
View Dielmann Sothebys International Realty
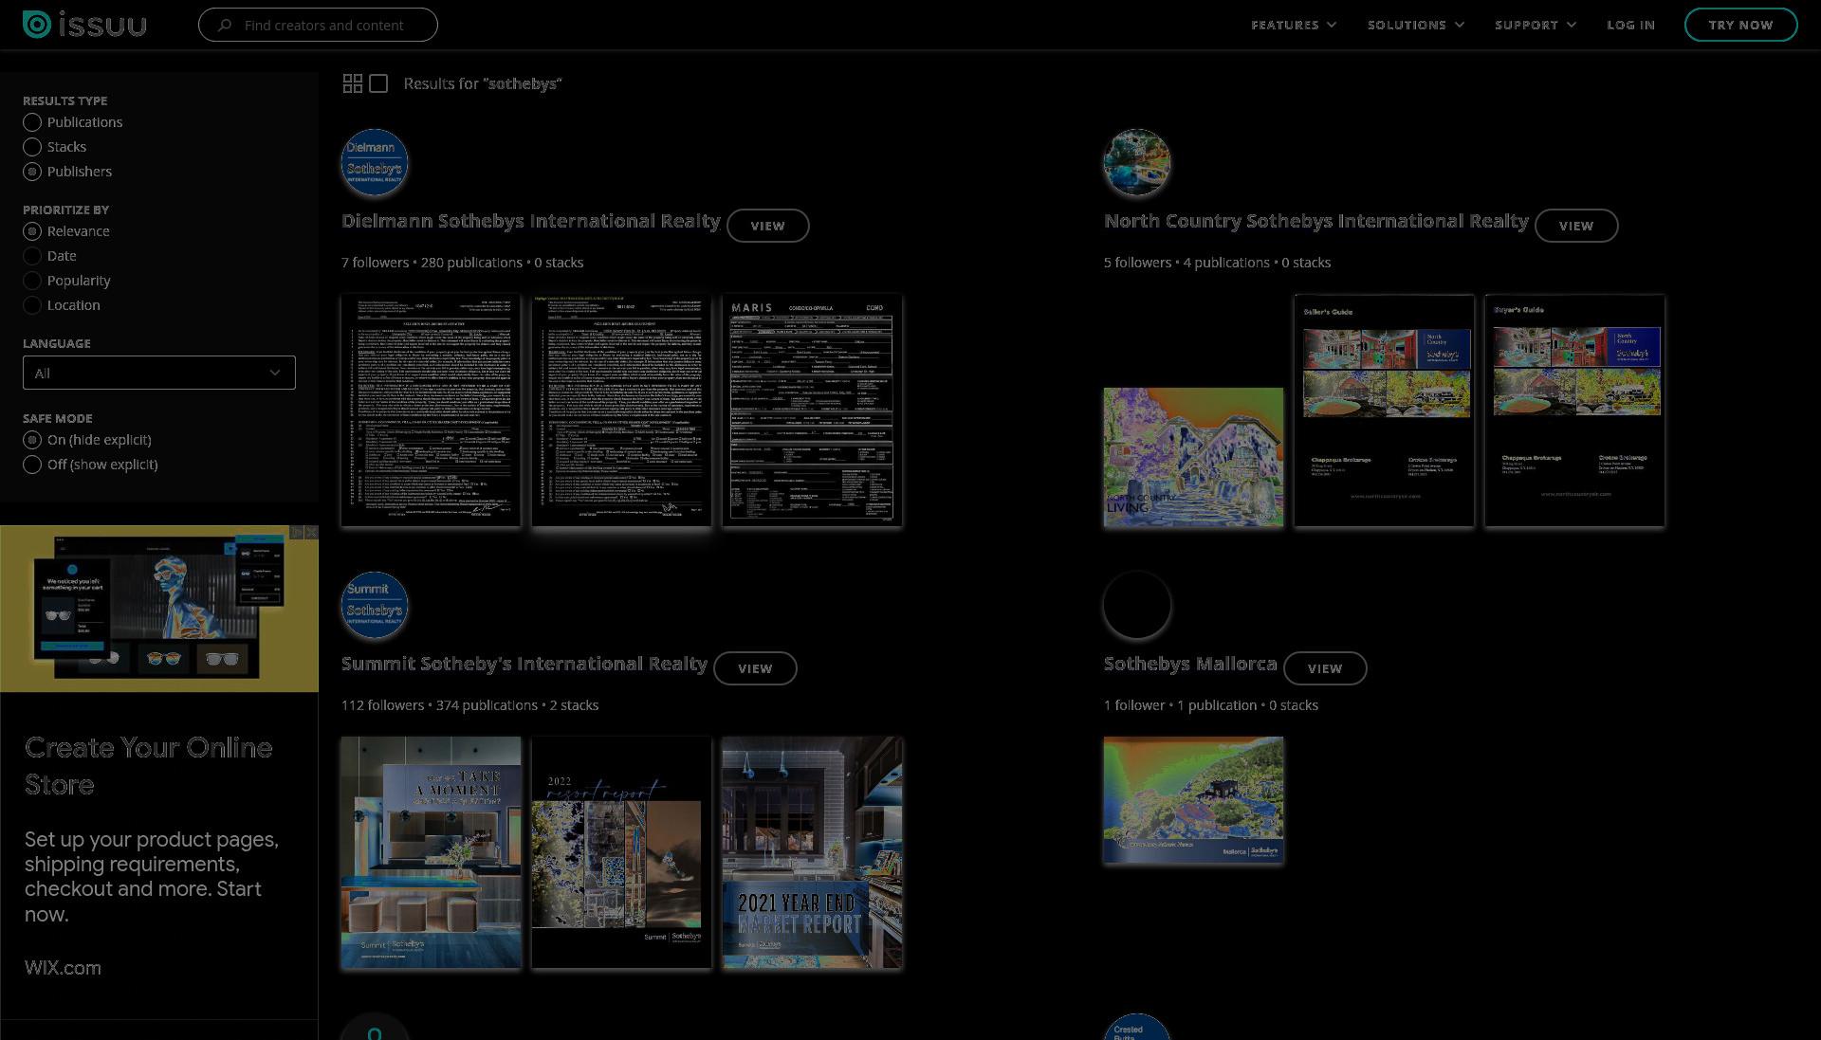click(x=767, y=226)
